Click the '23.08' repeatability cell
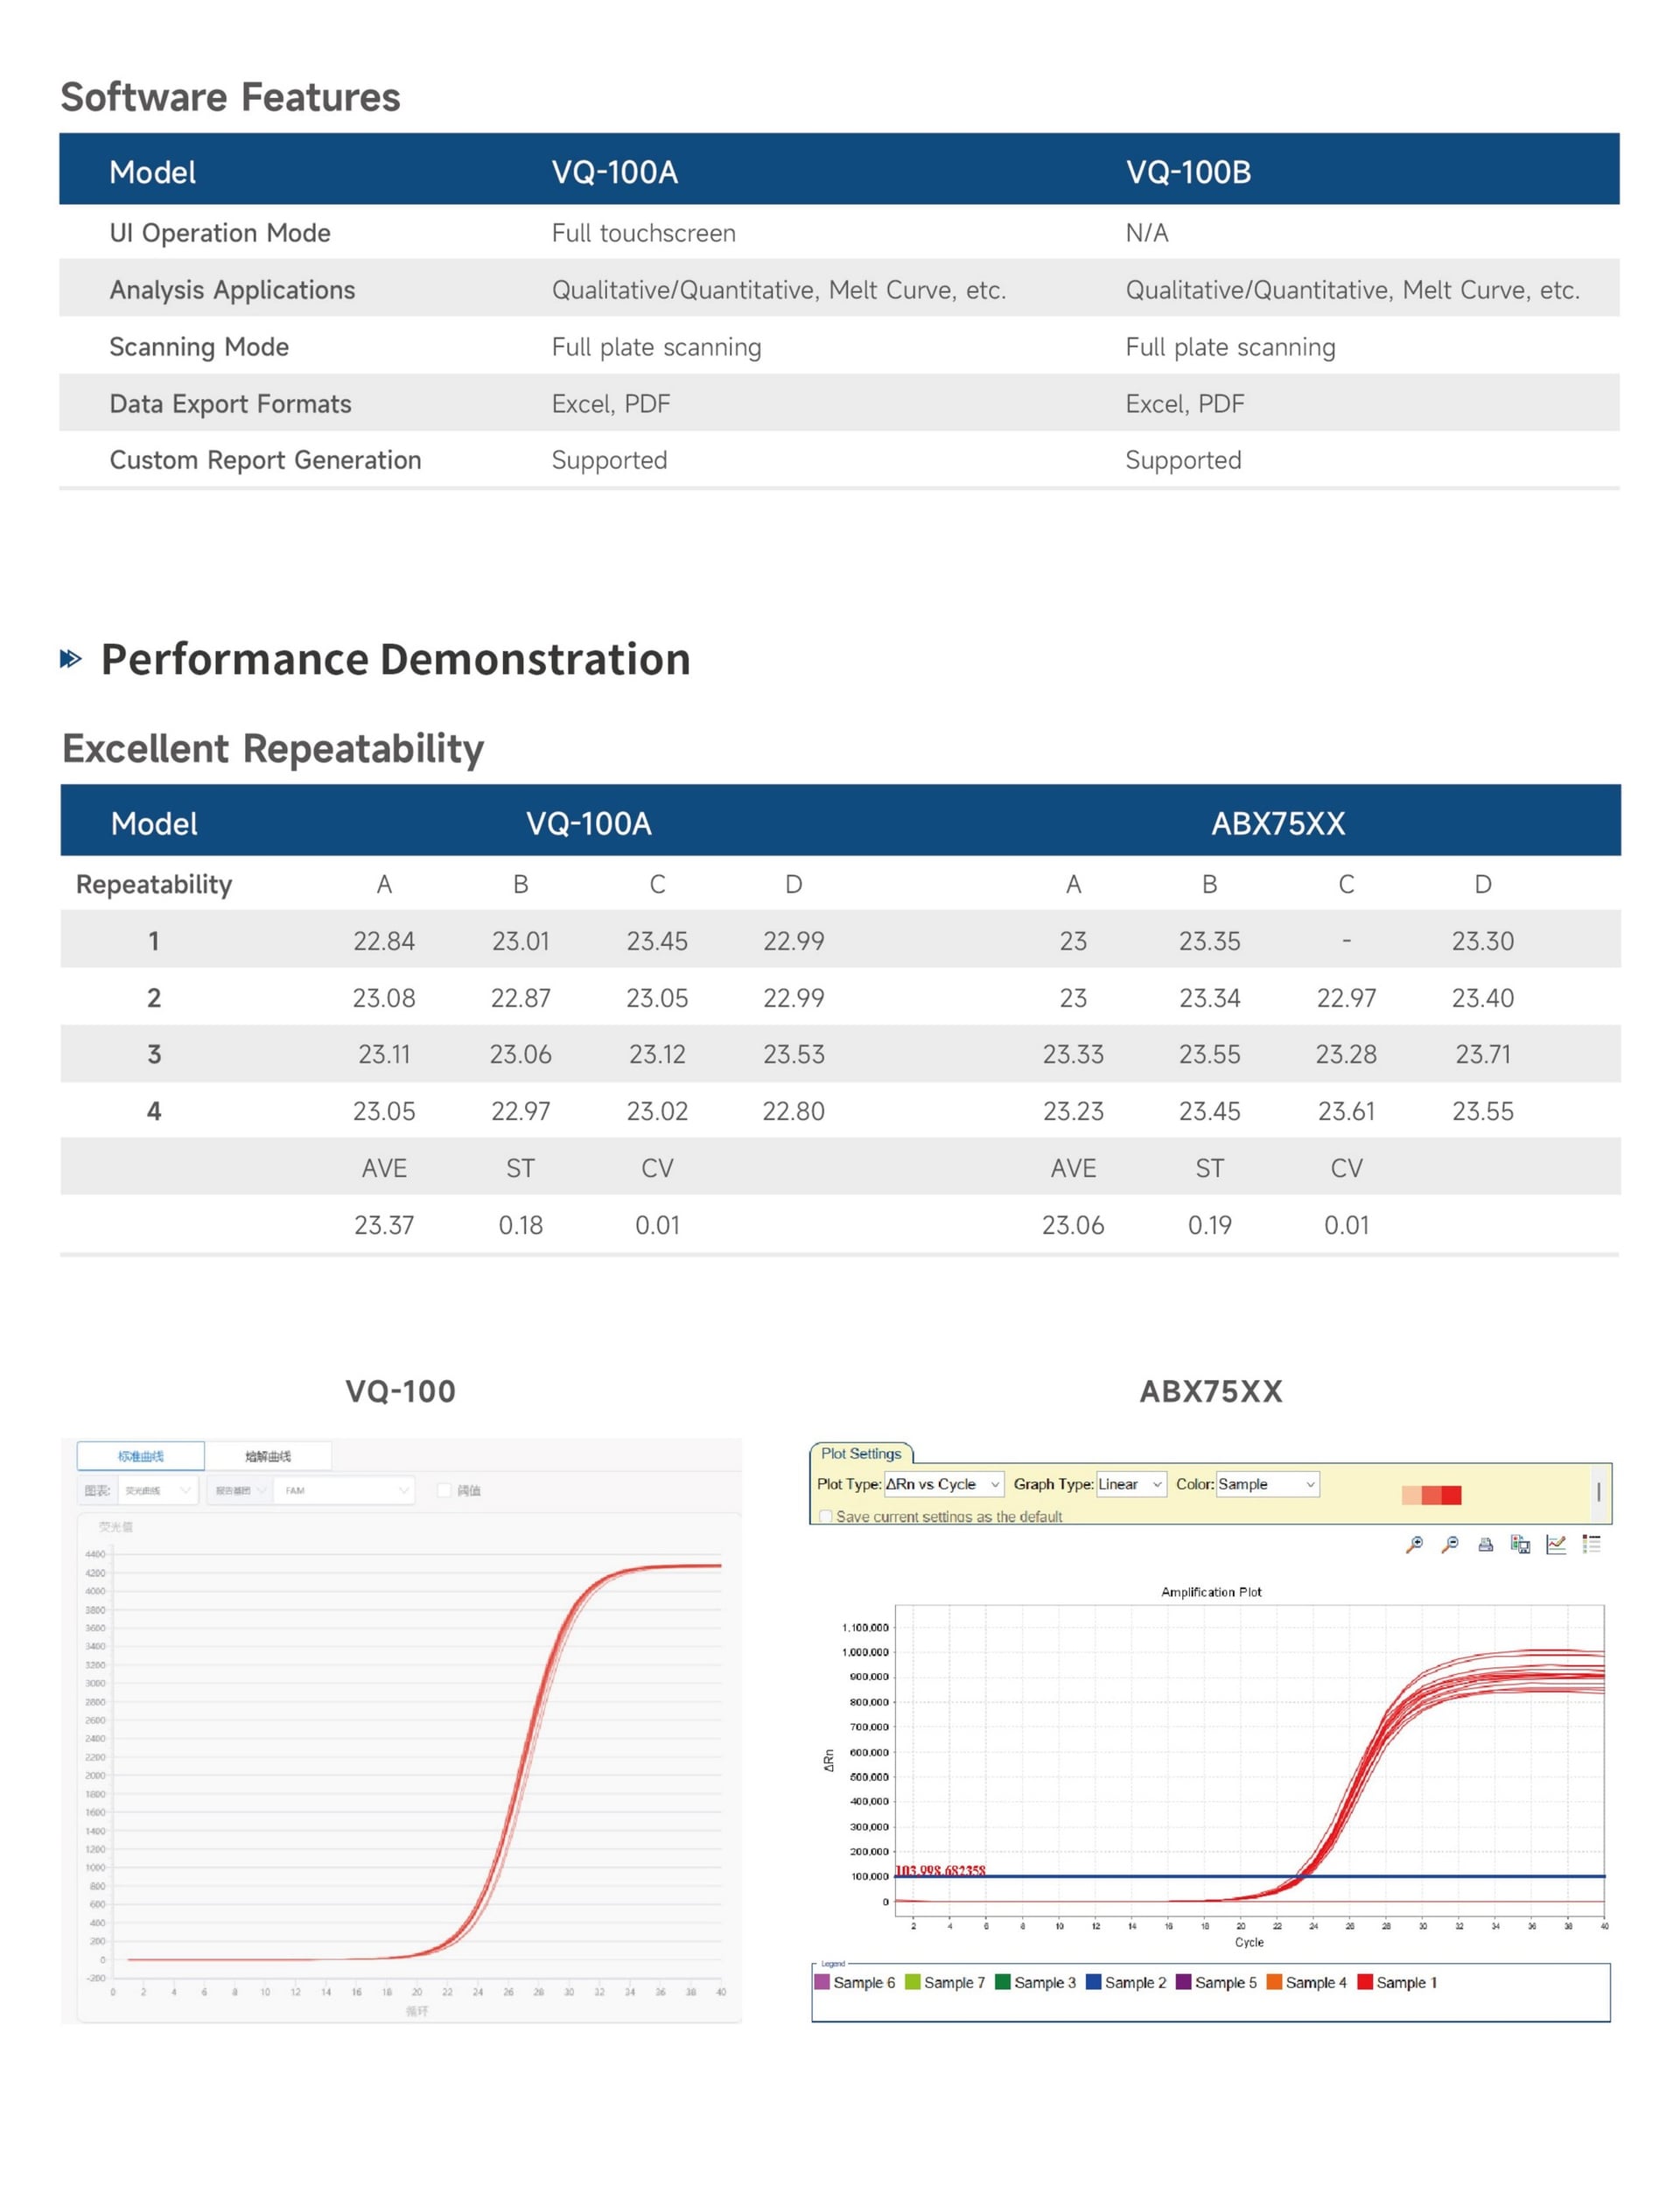The width and height of the screenshot is (1680, 2207). (384, 998)
